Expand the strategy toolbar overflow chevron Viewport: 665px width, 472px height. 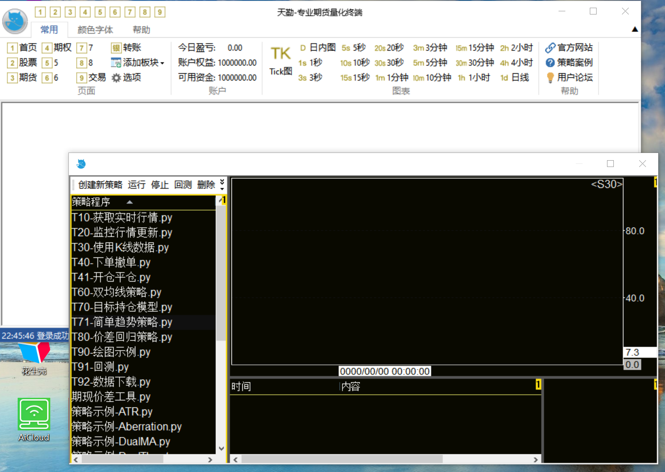coord(222,184)
